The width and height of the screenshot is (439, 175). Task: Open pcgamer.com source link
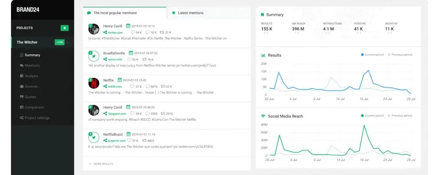click(117, 141)
